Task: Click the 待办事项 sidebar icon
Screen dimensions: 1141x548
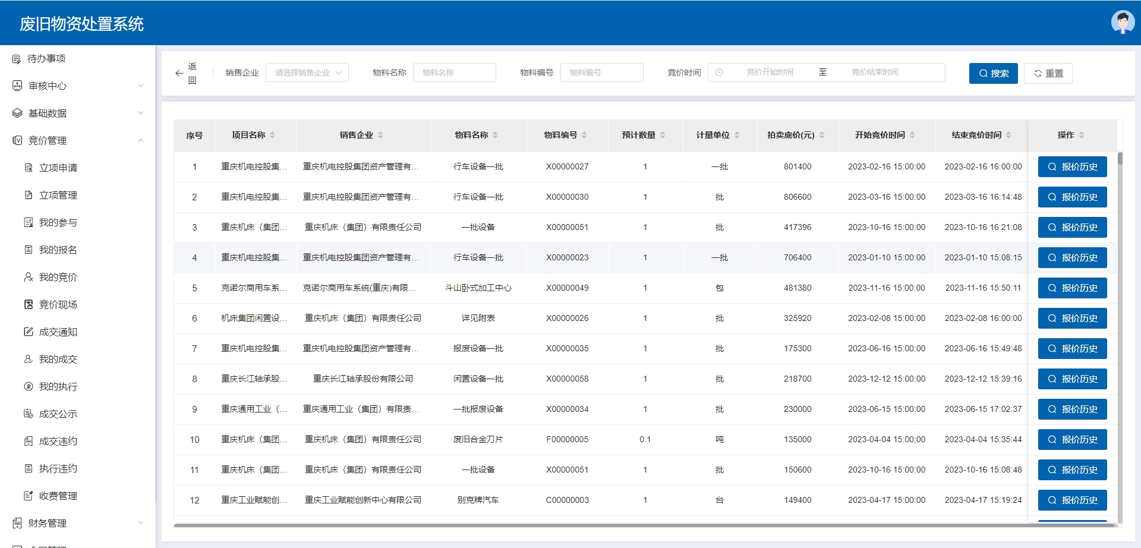Action: point(17,59)
